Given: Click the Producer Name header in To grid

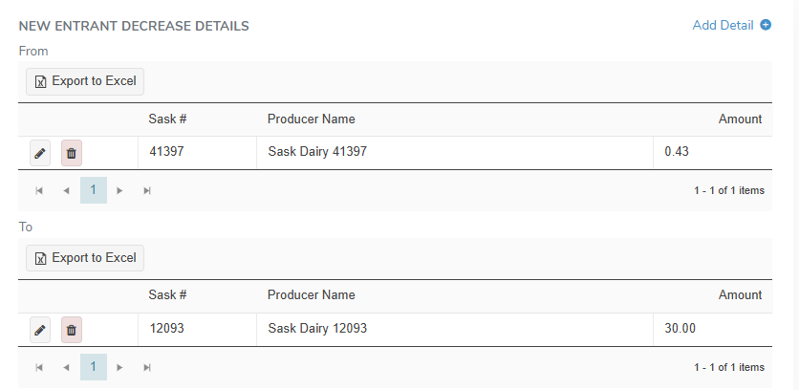Looking at the screenshot, I should coord(311,295).
